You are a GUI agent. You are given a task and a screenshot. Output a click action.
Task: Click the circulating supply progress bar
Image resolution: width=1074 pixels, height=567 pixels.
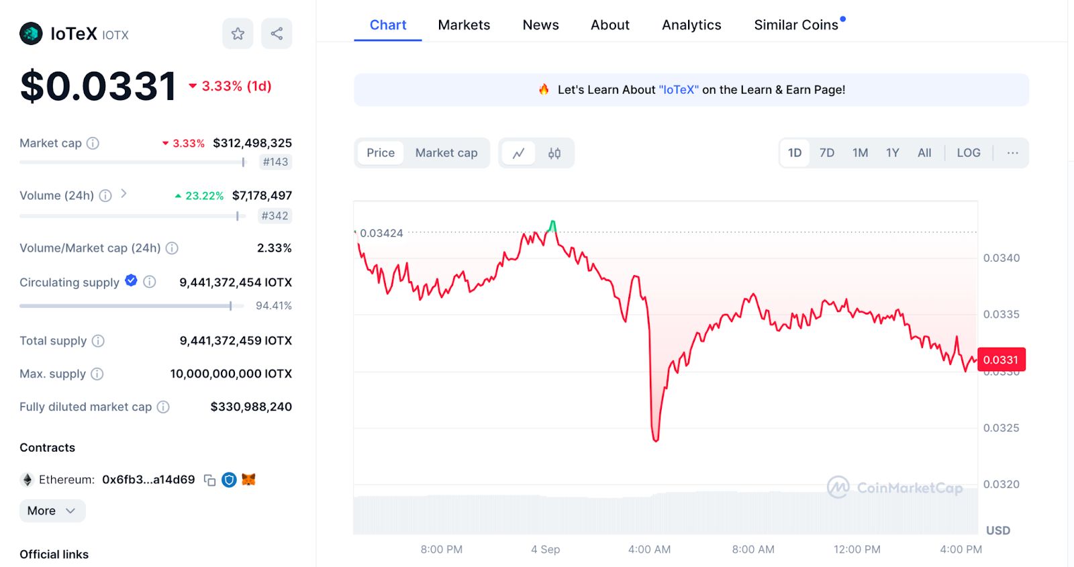[126, 306]
